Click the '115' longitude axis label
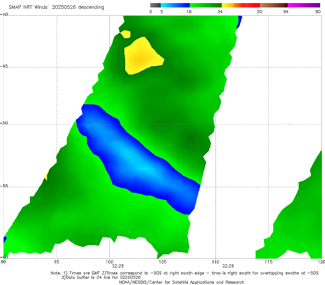 (269, 262)
